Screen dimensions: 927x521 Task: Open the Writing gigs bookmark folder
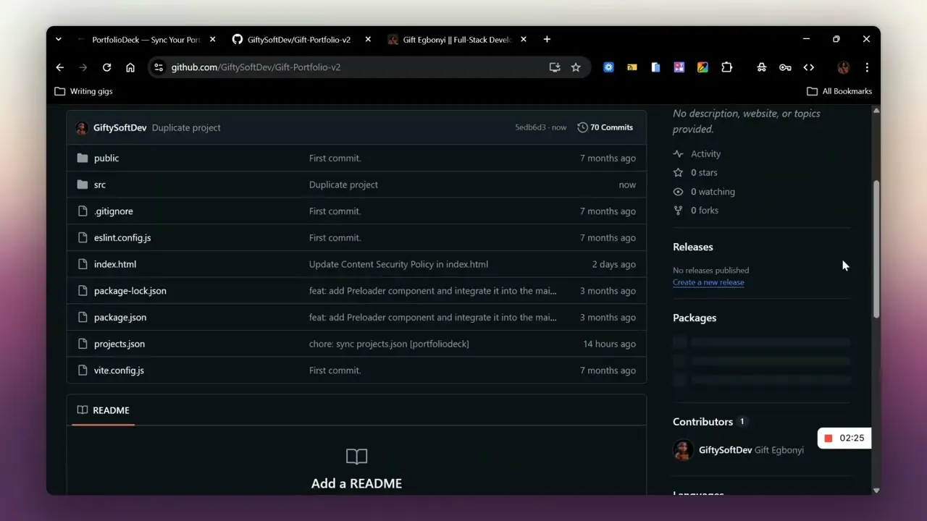click(x=84, y=91)
